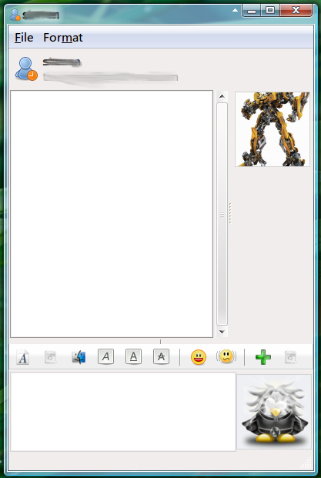Click the scrollbar down arrow

tap(222, 332)
